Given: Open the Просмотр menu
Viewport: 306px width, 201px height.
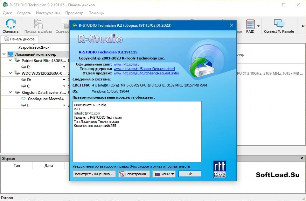Looking at the screenshot, I should (74, 13).
